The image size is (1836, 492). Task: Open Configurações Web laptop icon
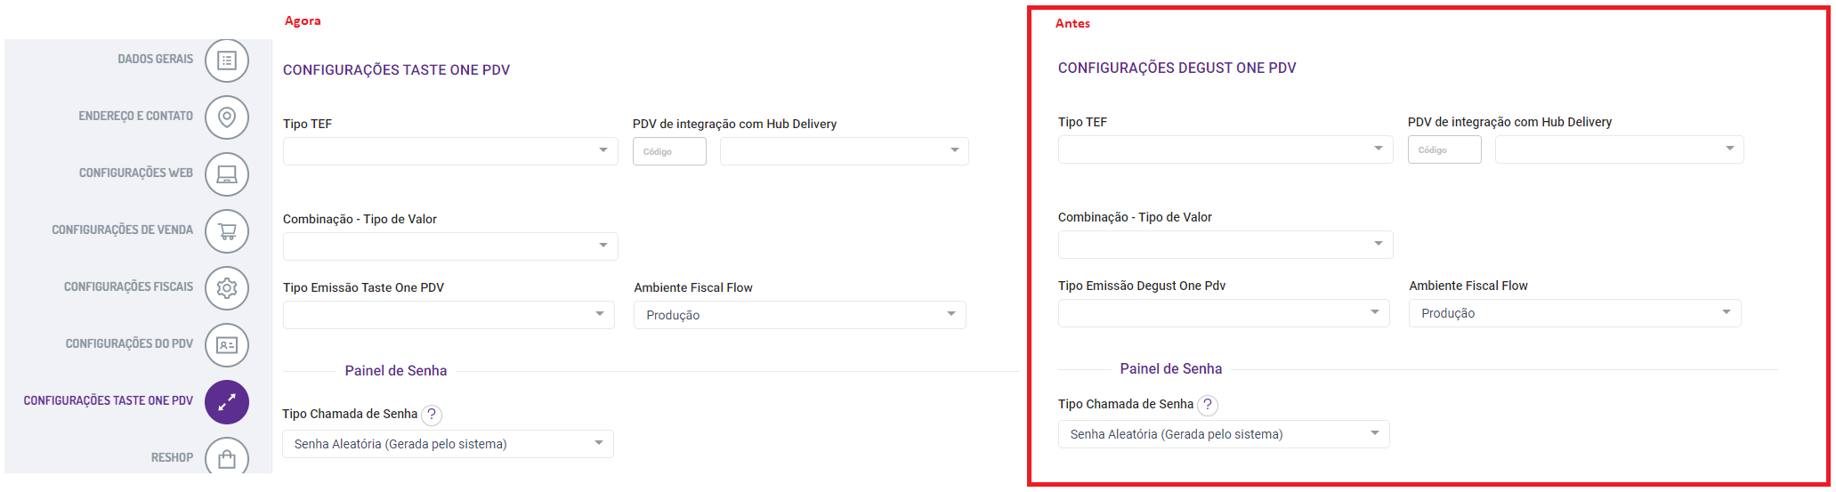227,174
